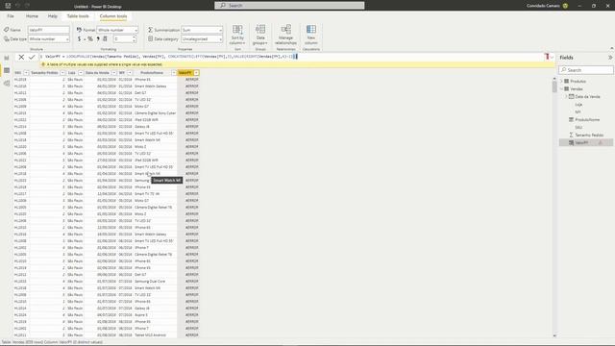Open ProdutoNome column filter dropdown

pyautogui.click(x=174, y=73)
